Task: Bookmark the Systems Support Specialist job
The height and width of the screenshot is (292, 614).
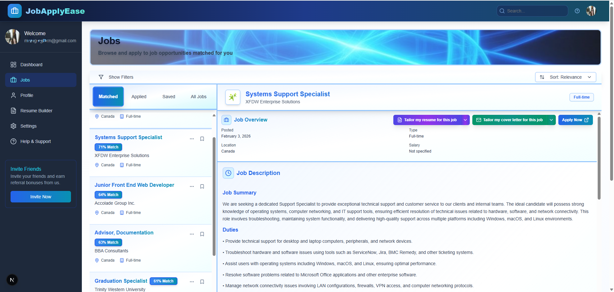Action: [202, 139]
